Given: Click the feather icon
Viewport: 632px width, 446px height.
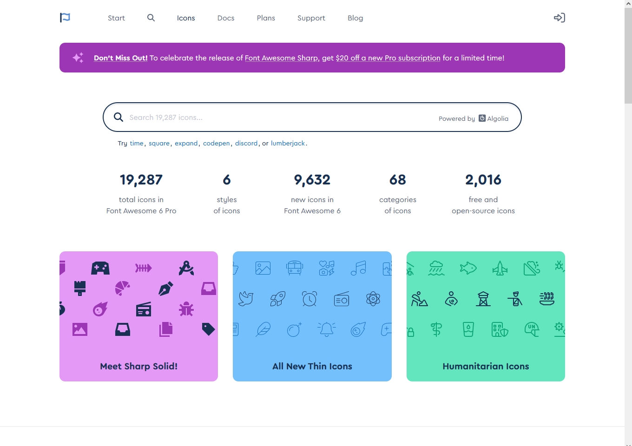Looking at the screenshot, I should 263,329.
